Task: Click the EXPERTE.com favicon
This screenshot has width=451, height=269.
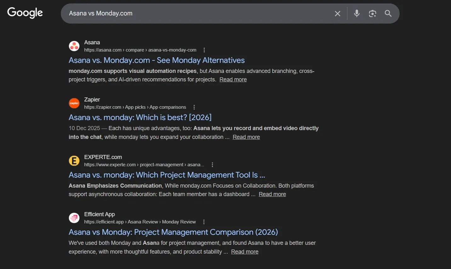Action: pos(74,161)
